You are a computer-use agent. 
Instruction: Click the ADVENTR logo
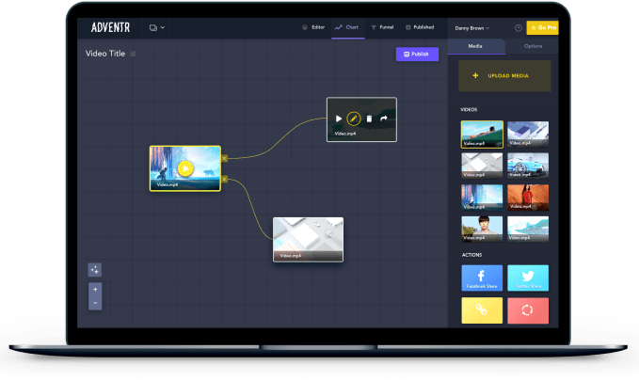click(110, 27)
